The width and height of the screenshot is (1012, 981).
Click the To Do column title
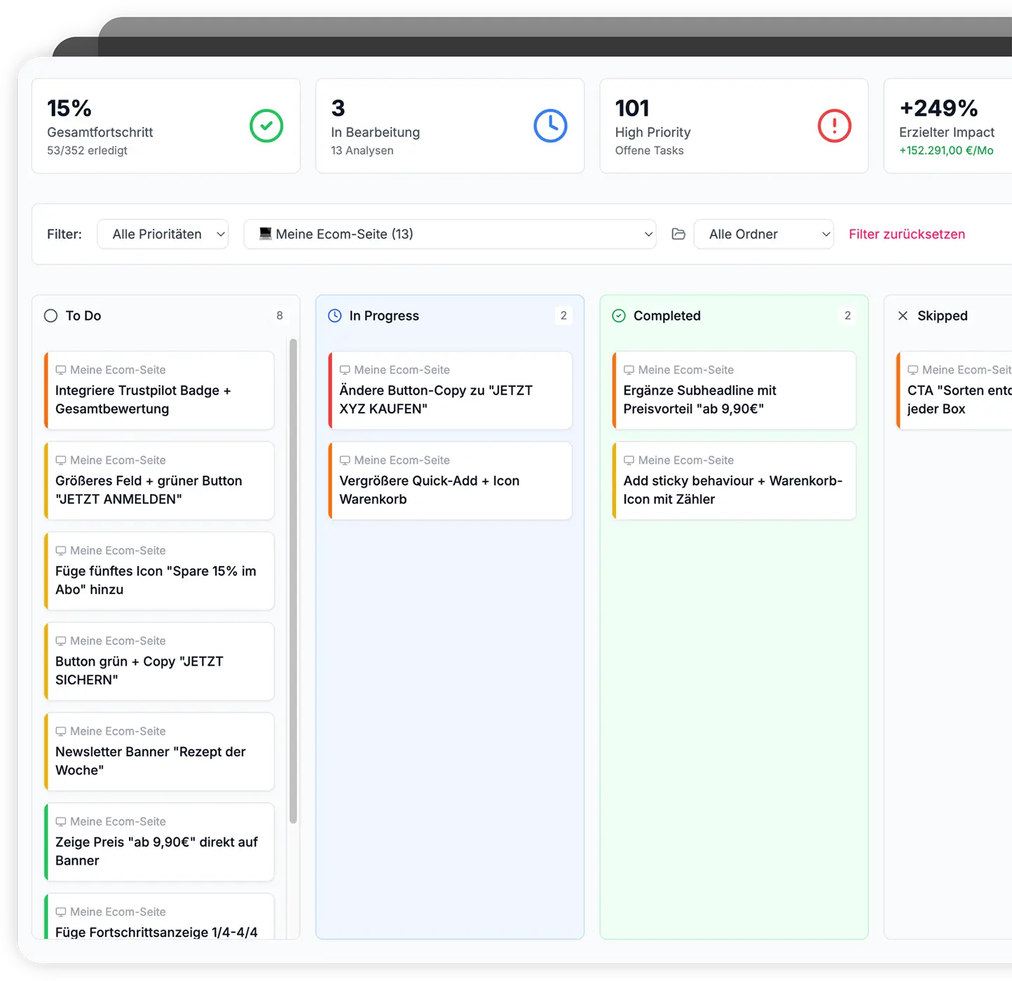click(x=82, y=315)
